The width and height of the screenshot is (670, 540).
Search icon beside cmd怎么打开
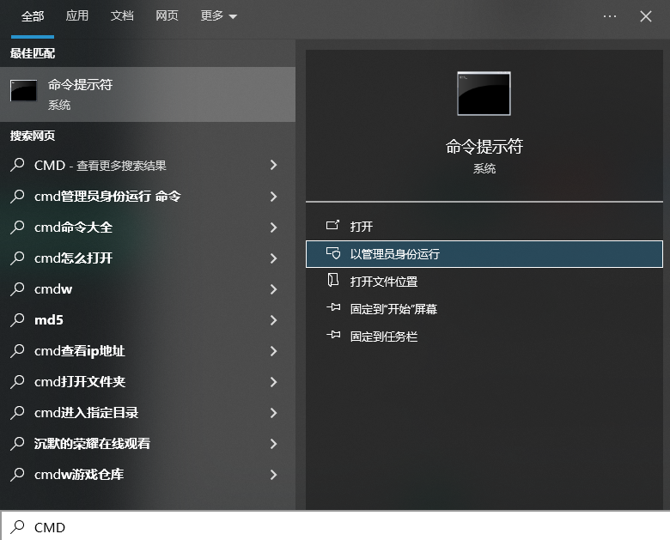coord(17,258)
